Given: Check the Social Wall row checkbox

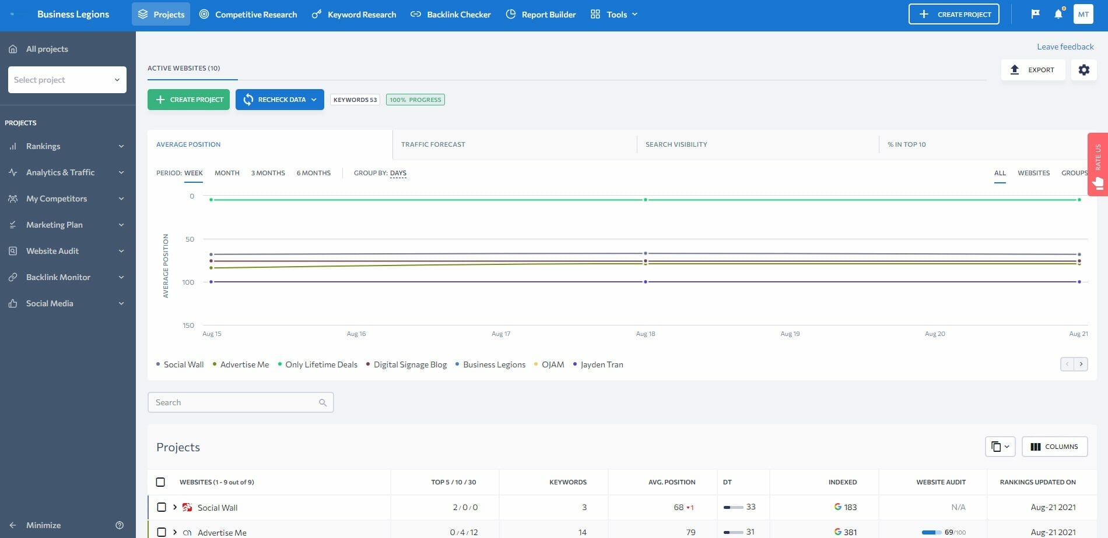Looking at the screenshot, I should pyautogui.click(x=162, y=507).
